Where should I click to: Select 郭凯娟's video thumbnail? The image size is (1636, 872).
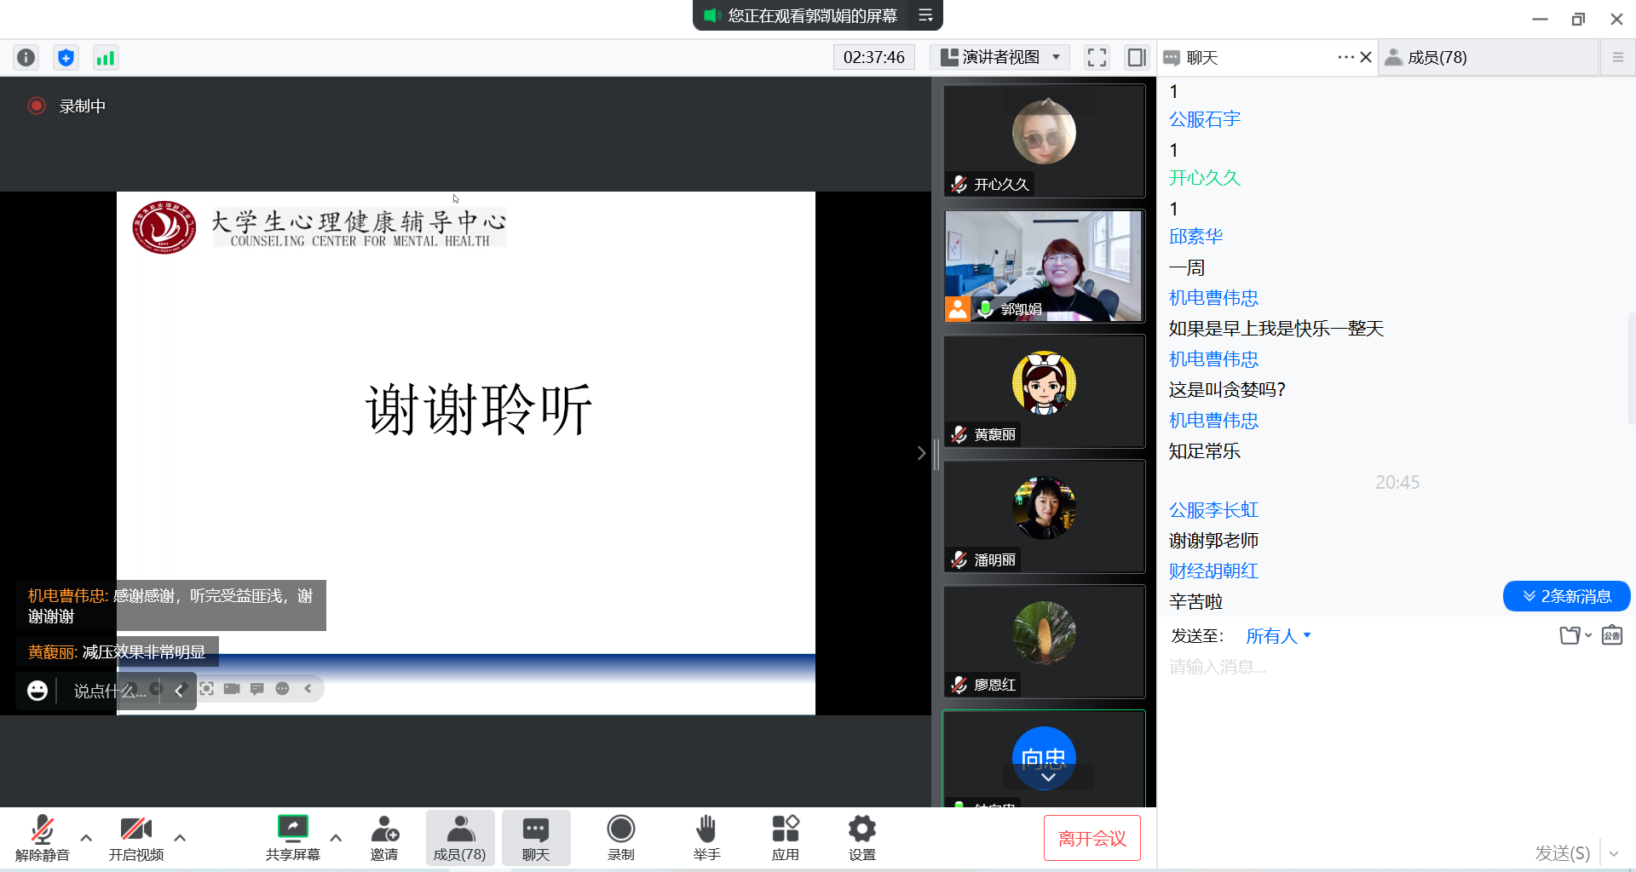[x=1044, y=266]
